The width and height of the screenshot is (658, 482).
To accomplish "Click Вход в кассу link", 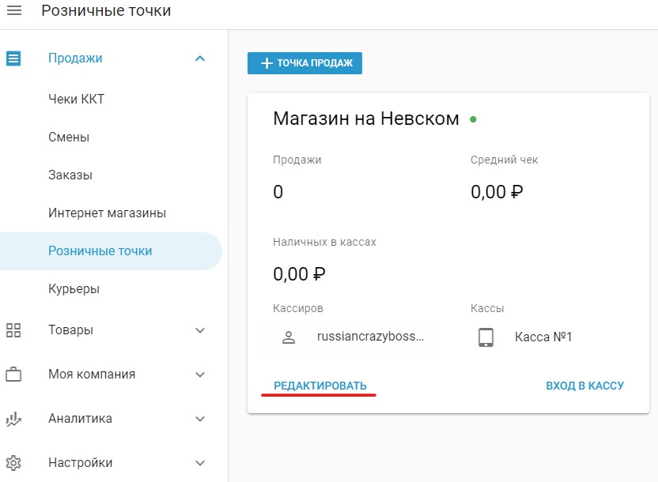I will (584, 386).
